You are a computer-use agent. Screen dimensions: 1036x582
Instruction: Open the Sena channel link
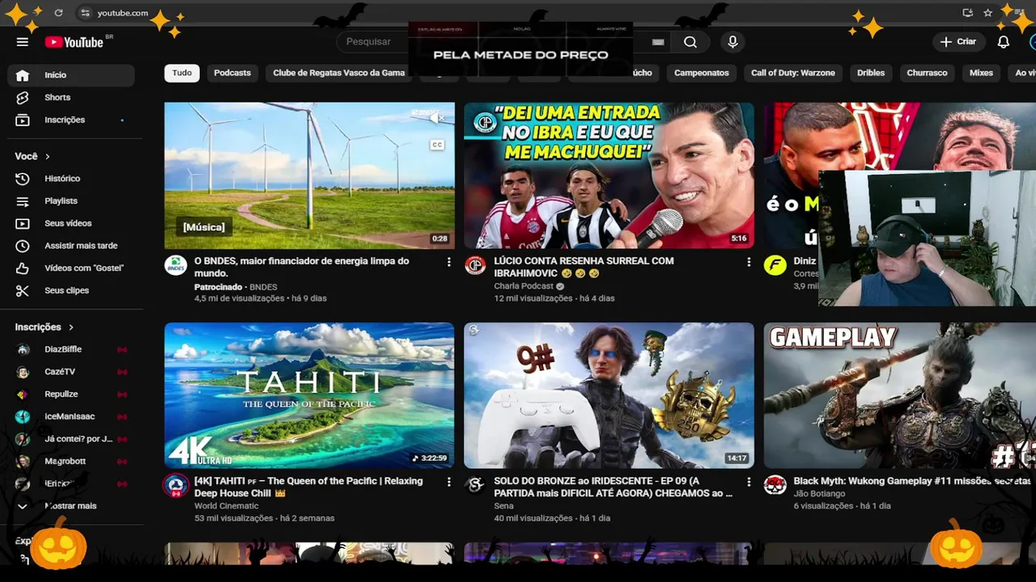coord(503,506)
